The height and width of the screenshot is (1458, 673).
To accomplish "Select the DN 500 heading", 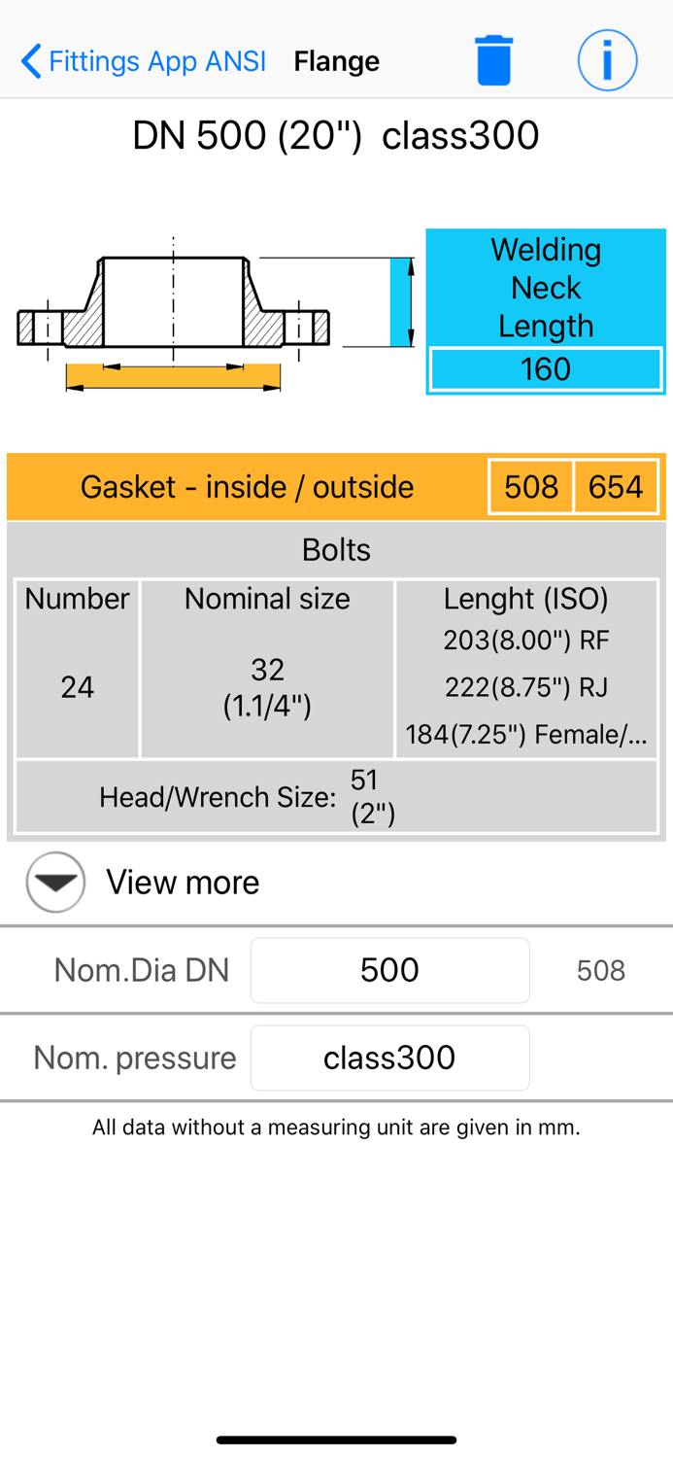I will point(336,136).
